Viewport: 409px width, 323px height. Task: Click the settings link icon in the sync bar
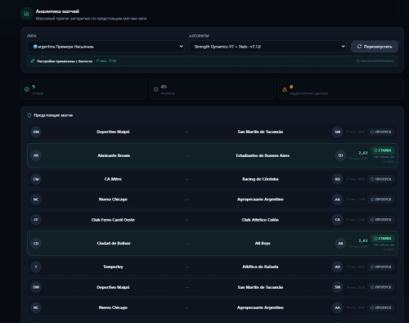(33, 61)
